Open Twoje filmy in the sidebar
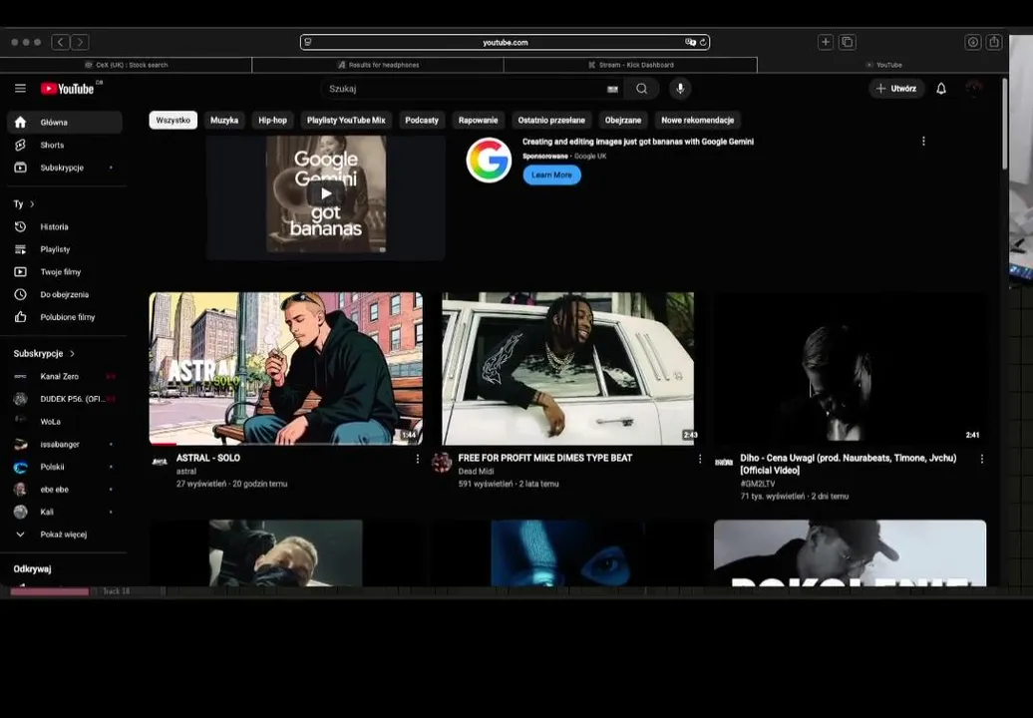The height and width of the screenshot is (718, 1033). pyautogui.click(x=65, y=272)
